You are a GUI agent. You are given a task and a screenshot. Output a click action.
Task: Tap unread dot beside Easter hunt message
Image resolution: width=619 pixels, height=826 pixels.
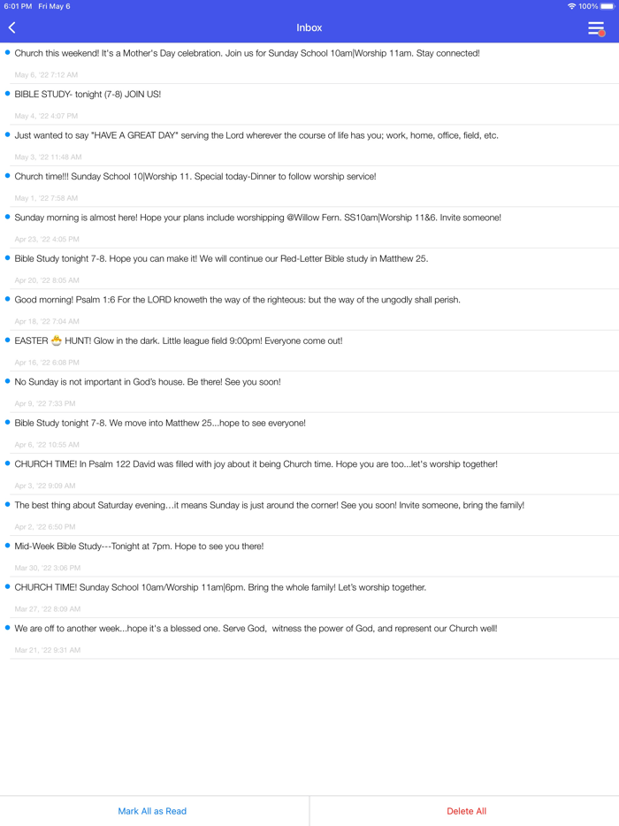8,340
